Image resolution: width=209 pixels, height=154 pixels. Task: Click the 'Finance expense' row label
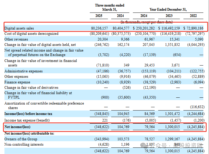(17, 82)
